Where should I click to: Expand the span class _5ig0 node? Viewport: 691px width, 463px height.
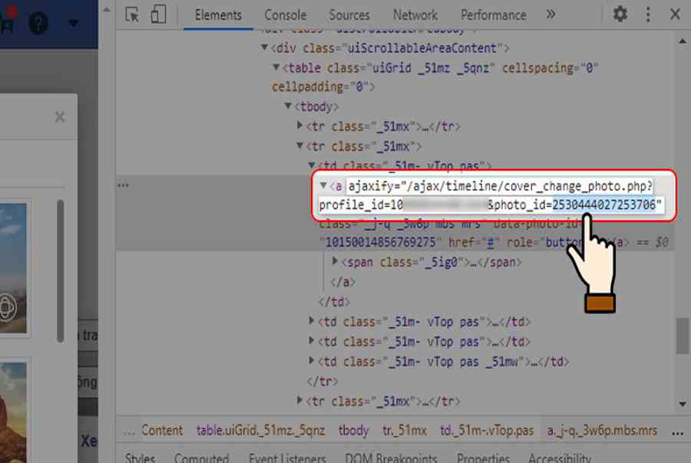point(335,263)
